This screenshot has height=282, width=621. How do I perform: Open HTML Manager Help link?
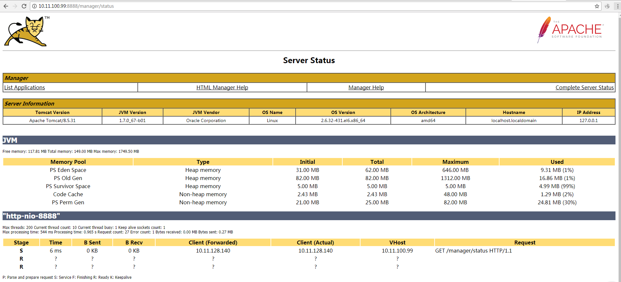(x=222, y=87)
